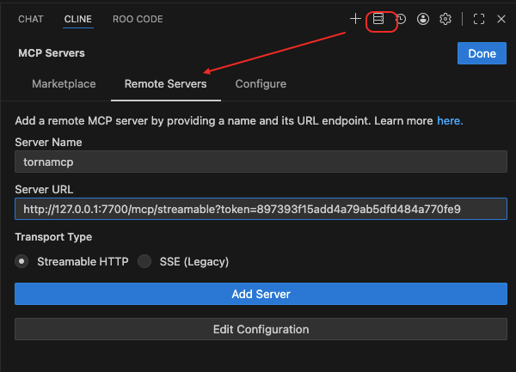
Task: Open the account profile icon
Action: point(423,19)
